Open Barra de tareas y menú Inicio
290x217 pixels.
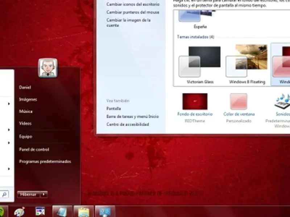(133, 116)
